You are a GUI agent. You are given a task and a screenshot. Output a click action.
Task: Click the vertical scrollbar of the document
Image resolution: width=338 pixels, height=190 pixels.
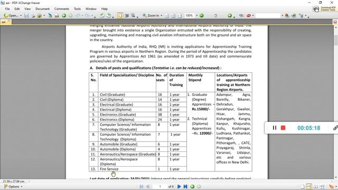click(x=336, y=102)
